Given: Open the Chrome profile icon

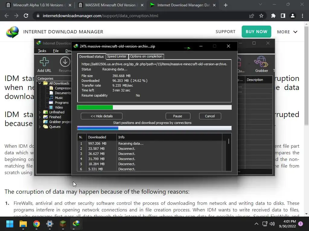Looking at the screenshot, I should click(293, 16).
